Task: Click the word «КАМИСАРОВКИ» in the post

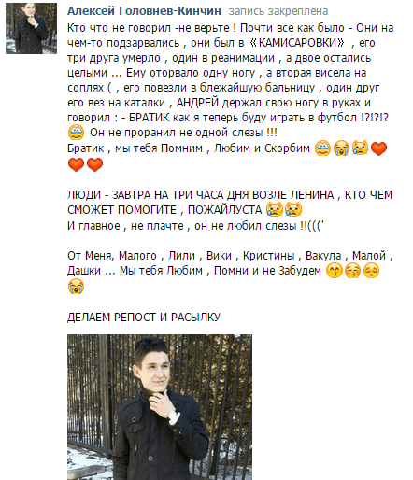Action: click(x=297, y=43)
